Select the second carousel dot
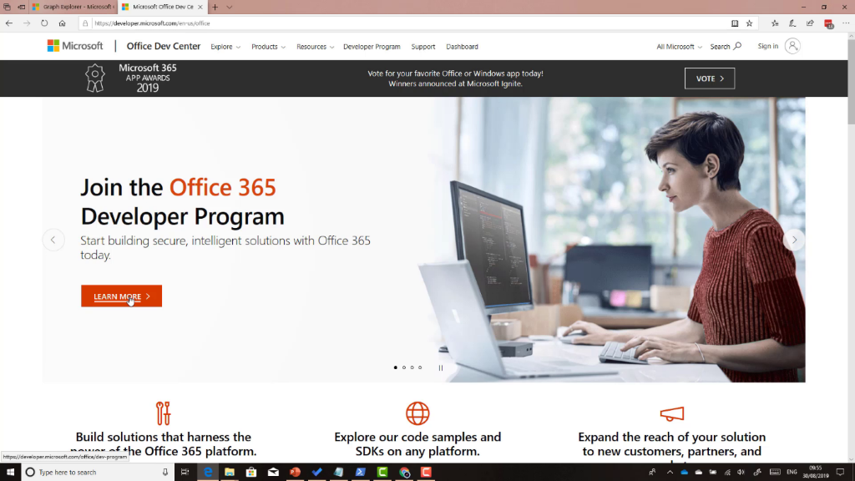 coord(404,367)
